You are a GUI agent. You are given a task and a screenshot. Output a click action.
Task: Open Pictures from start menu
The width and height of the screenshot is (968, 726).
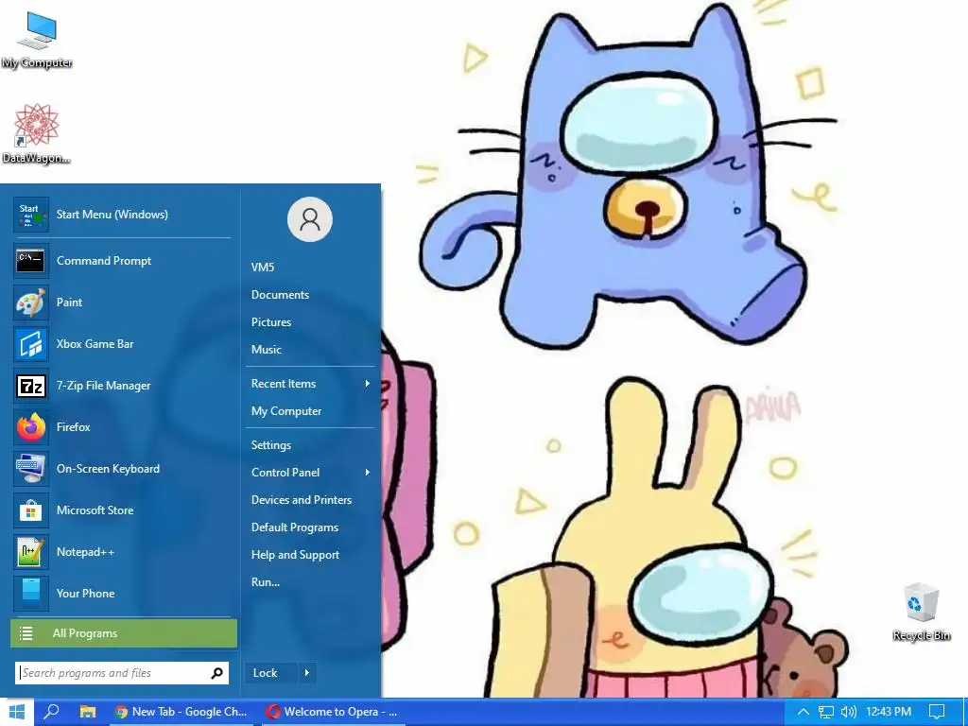point(271,322)
